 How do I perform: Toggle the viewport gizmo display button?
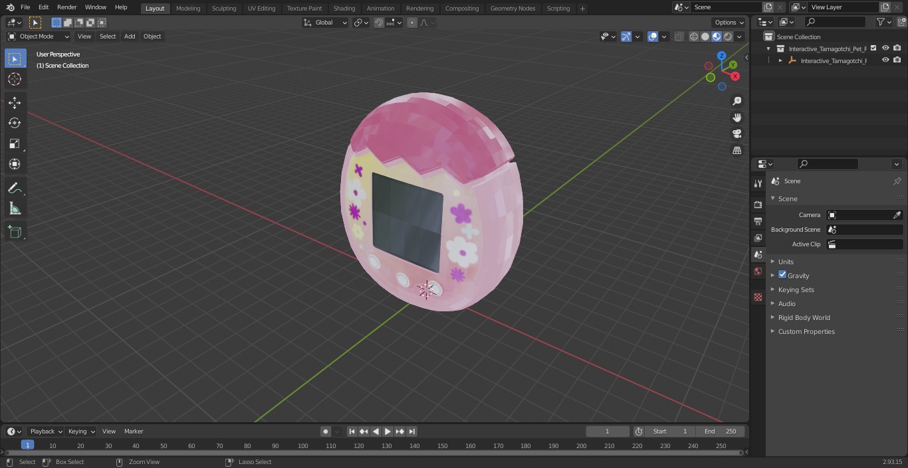(x=626, y=37)
